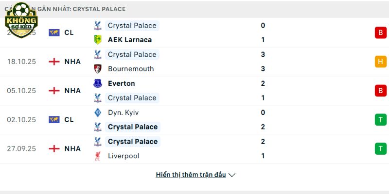Image resolution: width=389 pixels, height=194 pixels.
Task: Click the green T badge for Dyn. Kyiv match
Action: point(380,120)
